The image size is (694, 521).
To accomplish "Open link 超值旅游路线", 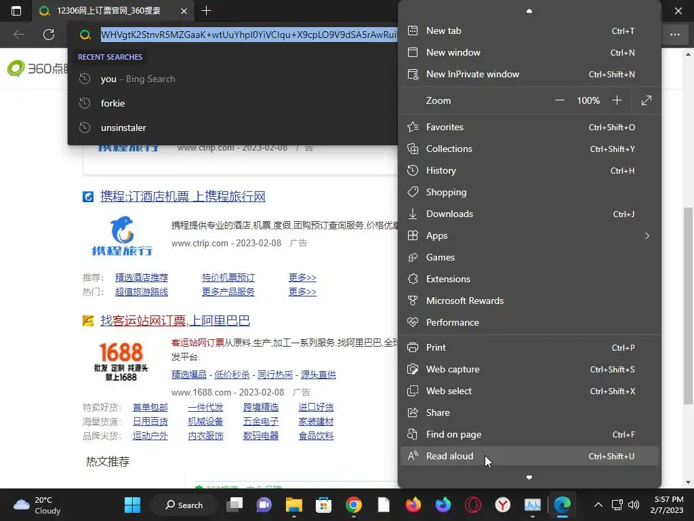I will [x=142, y=292].
